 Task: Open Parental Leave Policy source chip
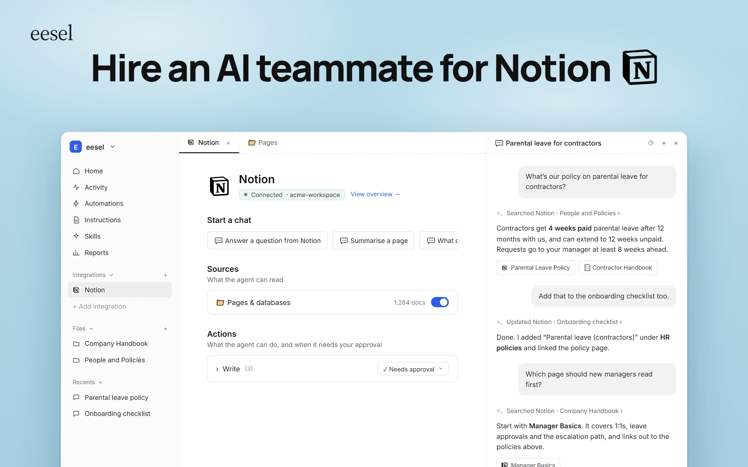(x=536, y=267)
